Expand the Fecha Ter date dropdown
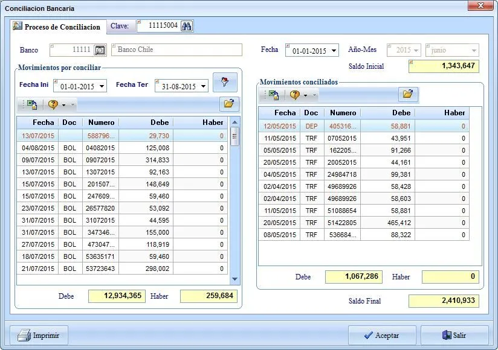The image size is (498, 350). [203, 87]
